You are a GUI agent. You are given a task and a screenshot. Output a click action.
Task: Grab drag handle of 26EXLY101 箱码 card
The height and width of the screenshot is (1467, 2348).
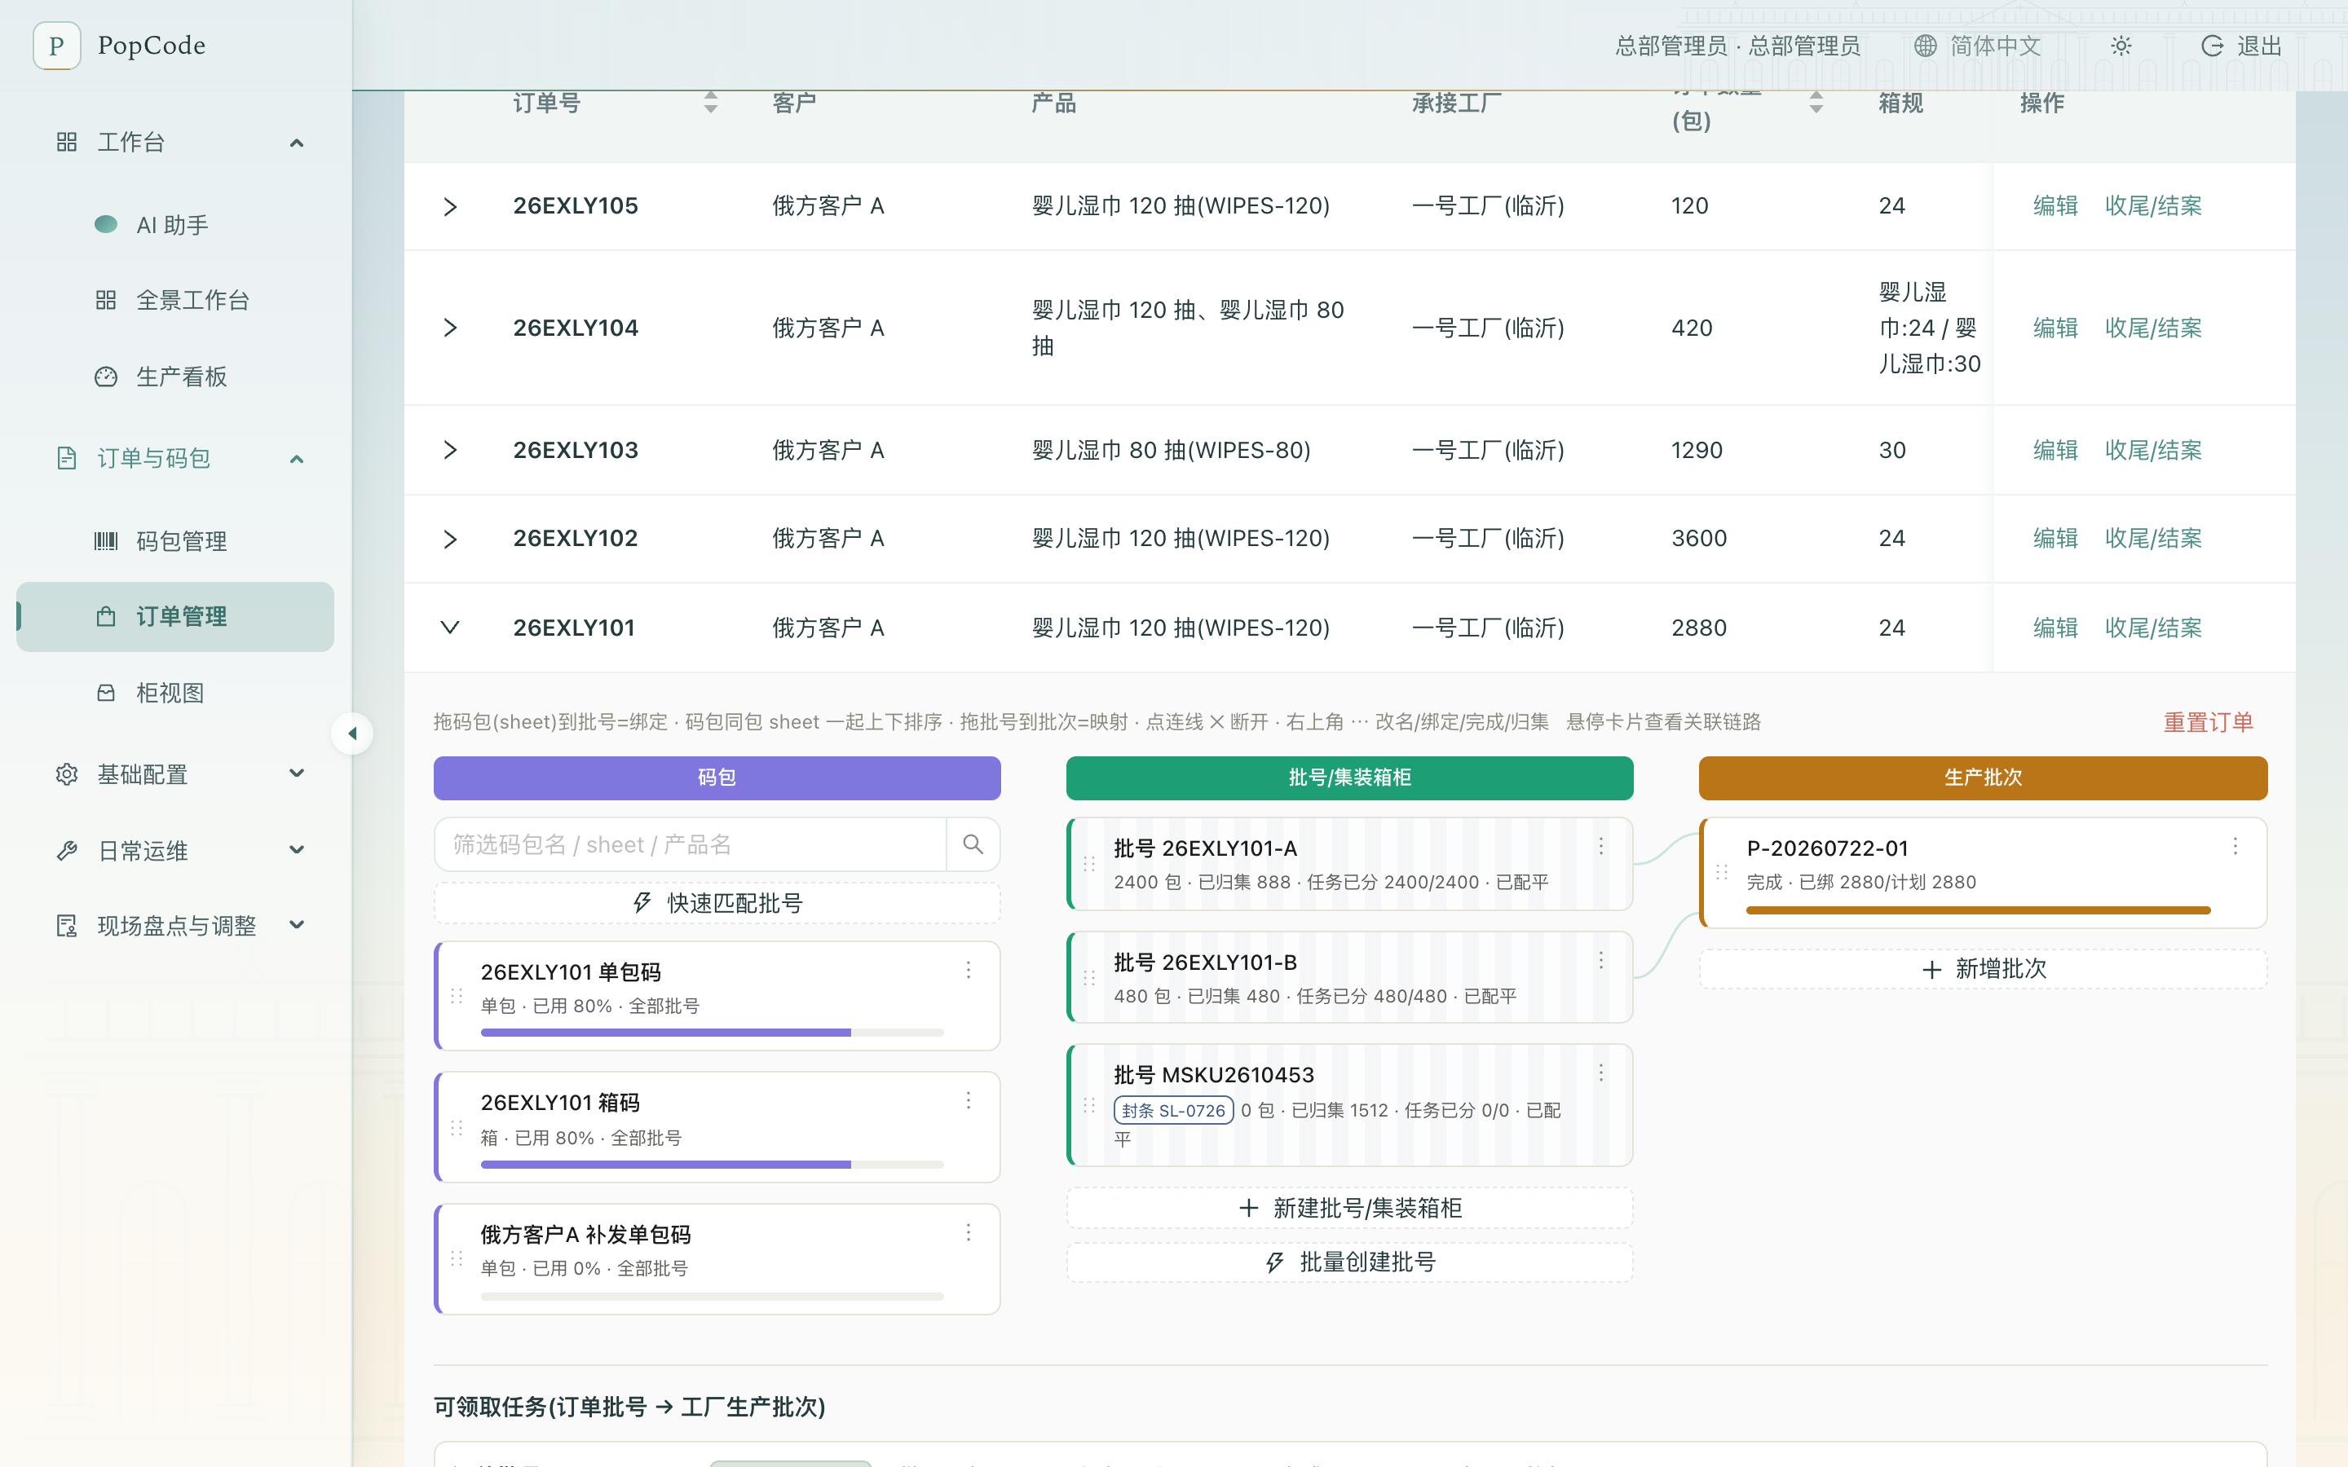(x=456, y=1127)
